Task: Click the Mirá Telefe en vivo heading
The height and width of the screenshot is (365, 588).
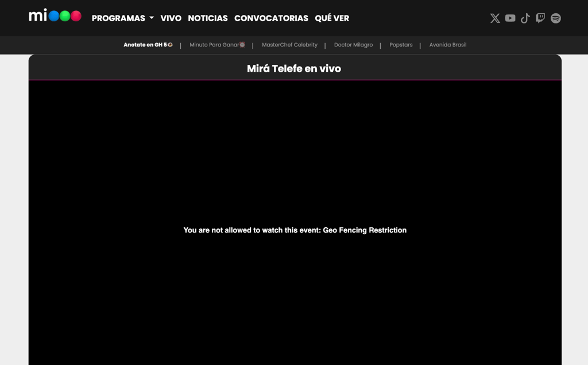Action: click(294, 68)
